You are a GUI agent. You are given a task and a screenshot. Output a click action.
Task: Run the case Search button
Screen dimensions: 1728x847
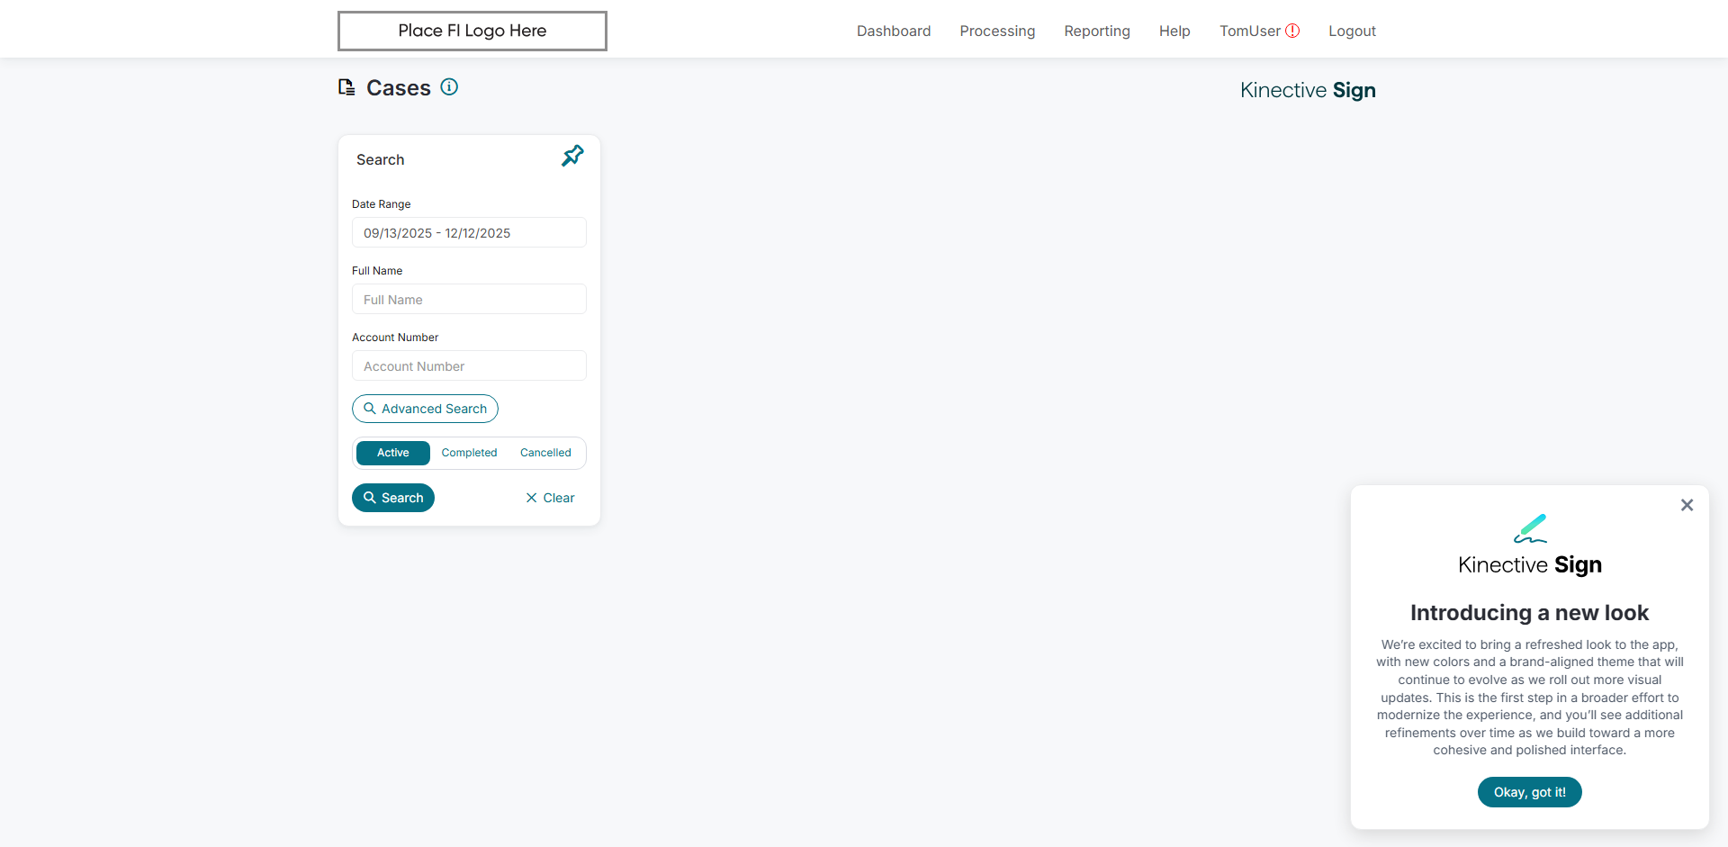393,498
